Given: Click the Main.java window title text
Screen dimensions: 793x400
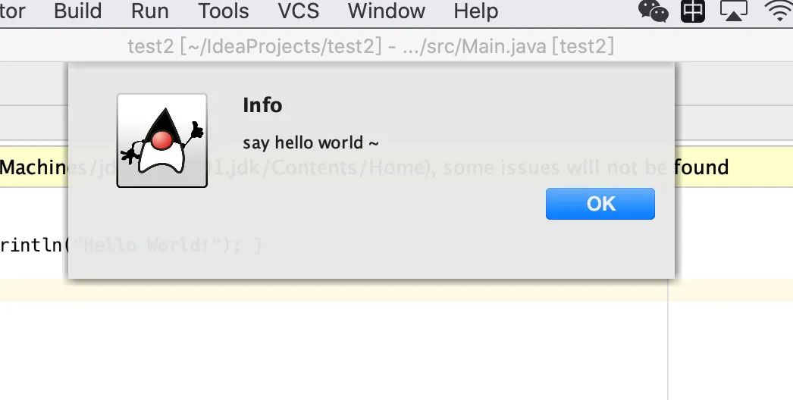Looking at the screenshot, I should pyautogui.click(x=371, y=46).
